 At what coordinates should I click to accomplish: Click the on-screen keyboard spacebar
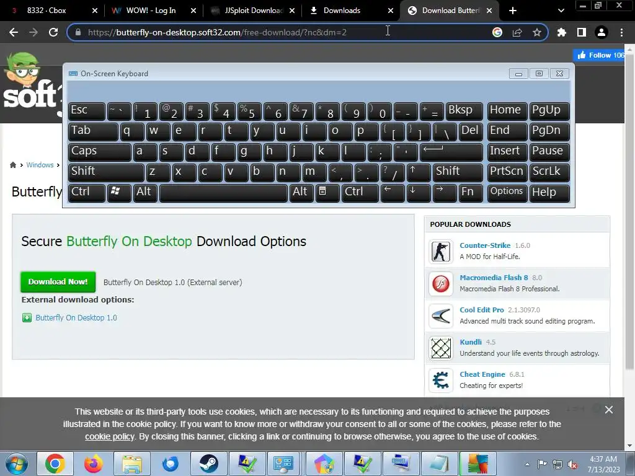tap(223, 193)
